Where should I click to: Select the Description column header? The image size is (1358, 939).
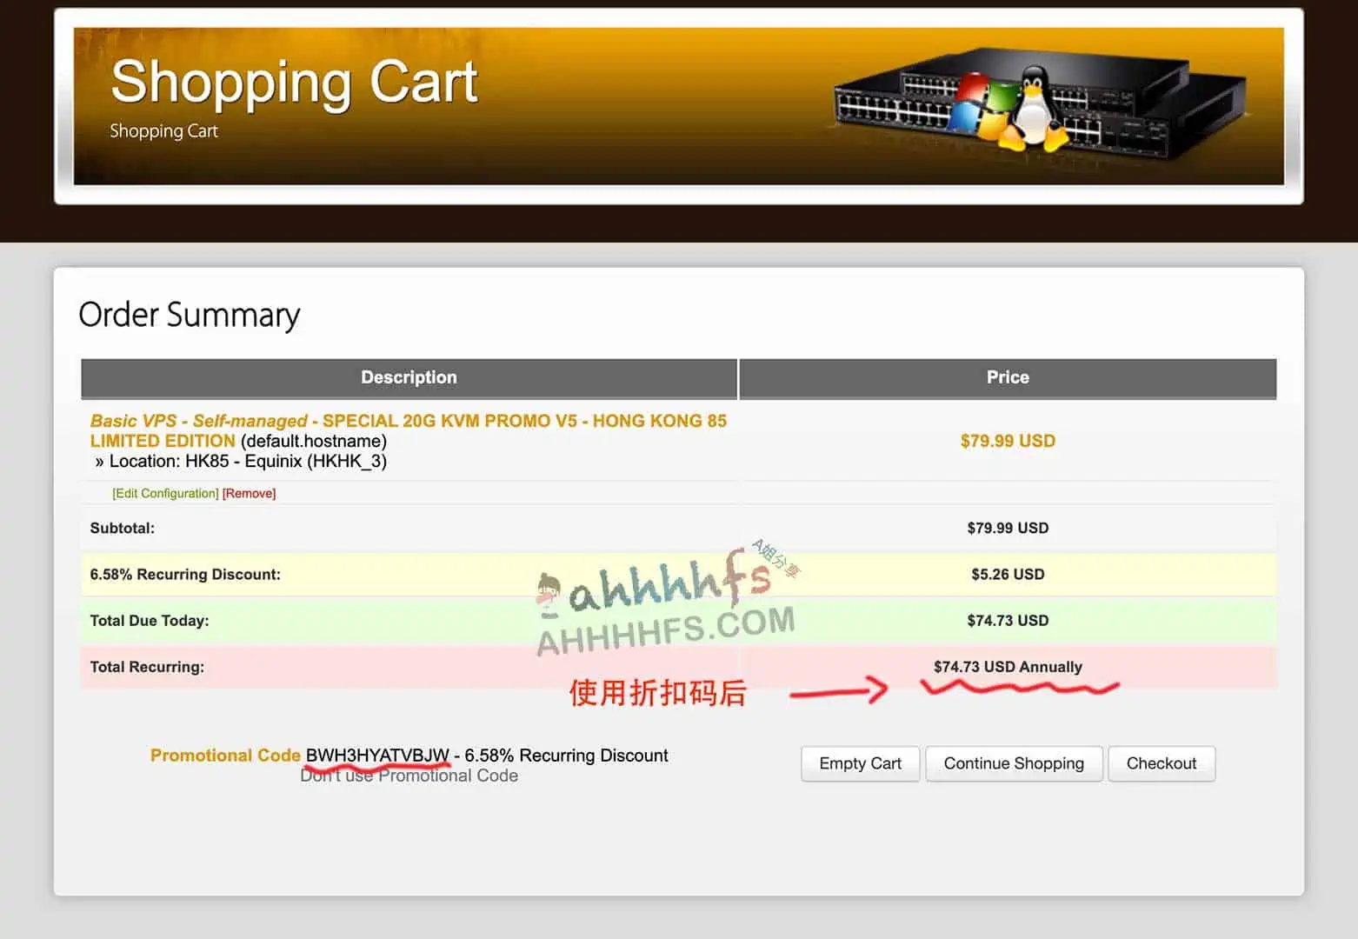coord(409,377)
